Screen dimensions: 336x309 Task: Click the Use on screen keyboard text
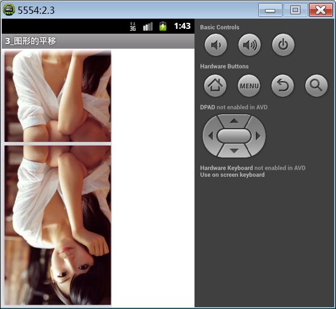pyautogui.click(x=232, y=175)
